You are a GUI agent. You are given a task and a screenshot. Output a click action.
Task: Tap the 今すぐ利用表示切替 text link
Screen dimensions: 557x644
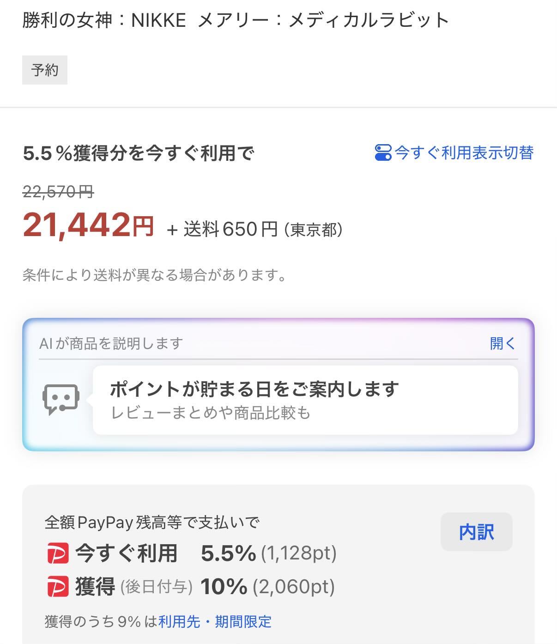coord(464,152)
